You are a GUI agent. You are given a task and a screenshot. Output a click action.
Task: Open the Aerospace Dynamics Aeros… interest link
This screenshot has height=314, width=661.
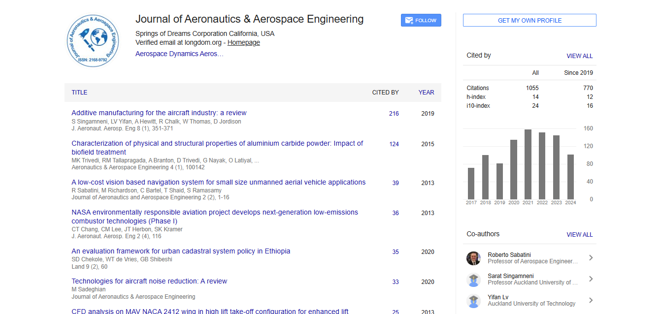(179, 54)
